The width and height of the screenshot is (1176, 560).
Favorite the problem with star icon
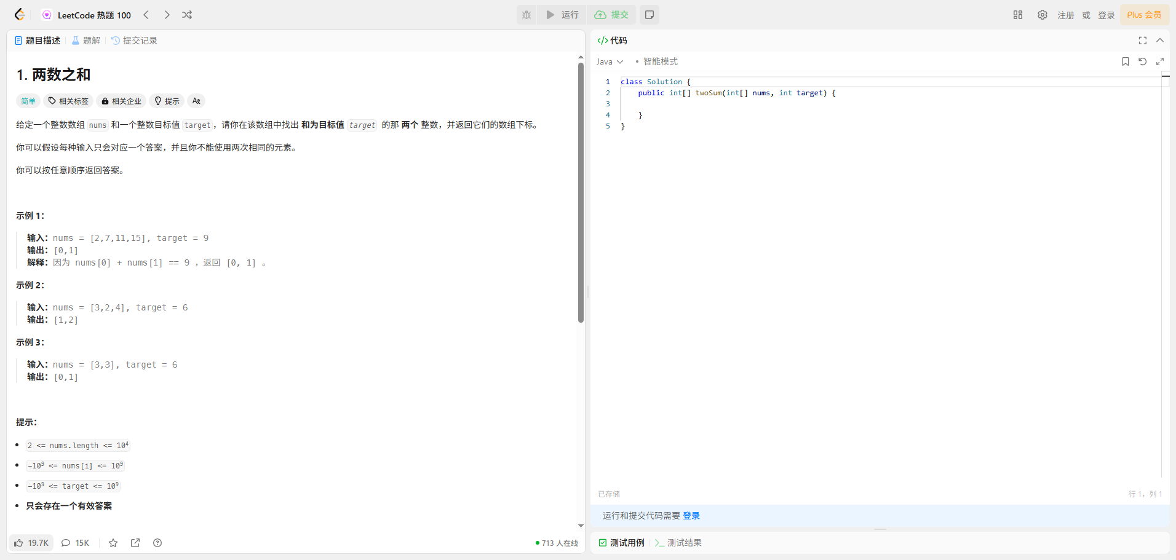click(113, 543)
